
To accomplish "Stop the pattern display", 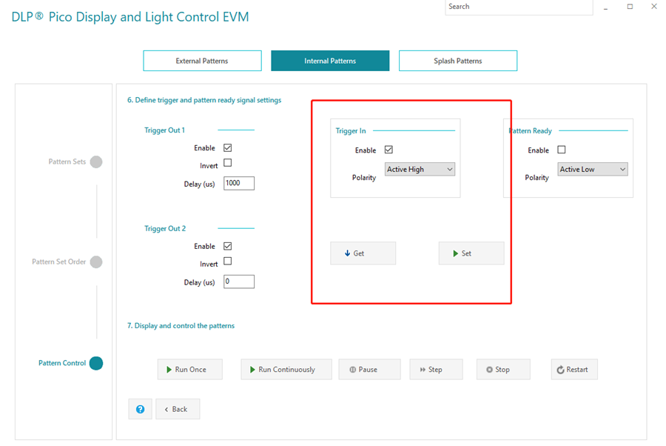I will tap(503, 370).
